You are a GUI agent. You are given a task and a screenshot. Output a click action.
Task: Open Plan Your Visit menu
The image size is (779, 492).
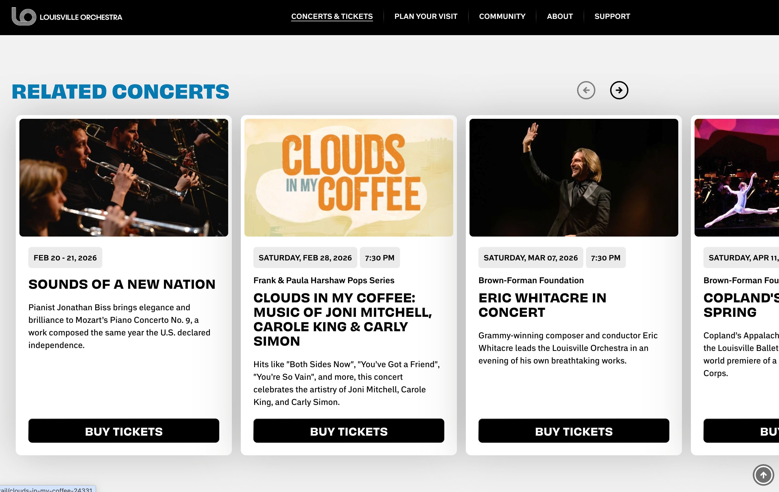pyautogui.click(x=425, y=17)
